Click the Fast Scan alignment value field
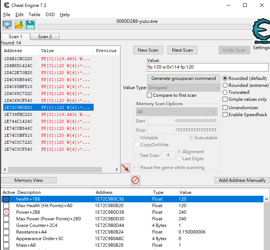 point(168,155)
